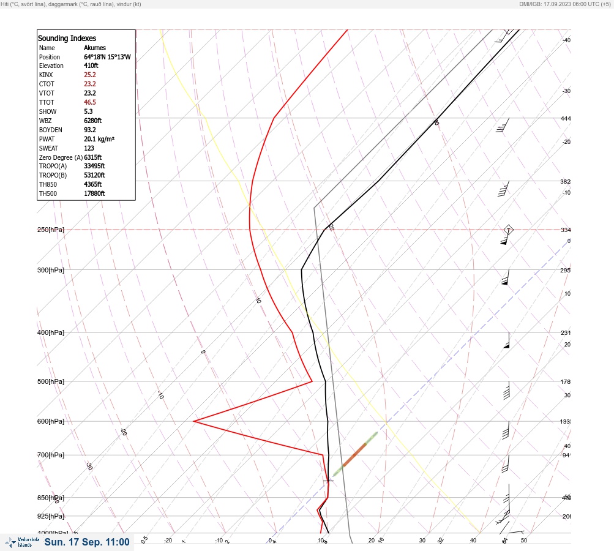Select the wind barb at the 700 hPa level
This screenshot has width=614, height=551.
point(505,463)
